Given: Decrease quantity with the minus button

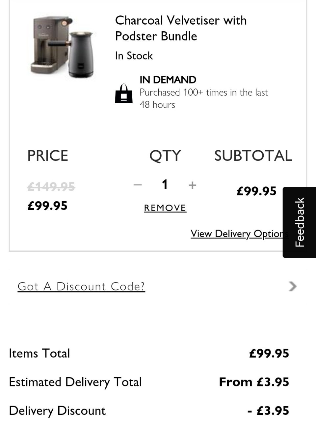Looking at the screenshot, I should pos(138,185).
